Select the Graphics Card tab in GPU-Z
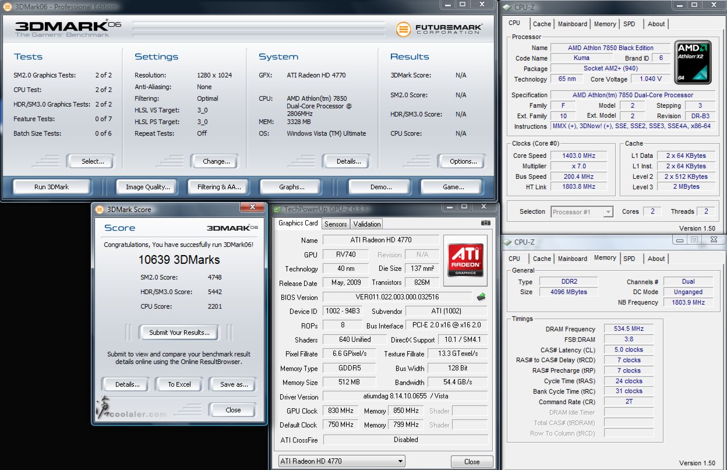Image resolution: width=727 pixels, height=470 pixels. 298,223
